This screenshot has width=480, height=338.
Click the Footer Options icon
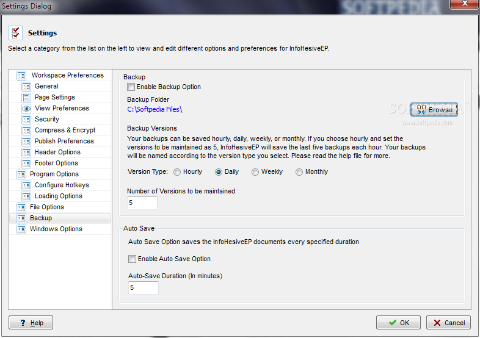[x=26, y=164]
